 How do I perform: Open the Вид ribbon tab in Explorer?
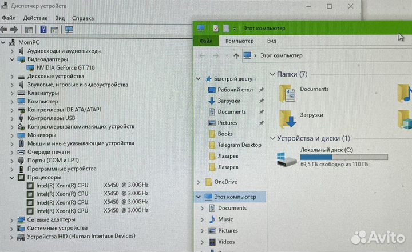[271, 41]
